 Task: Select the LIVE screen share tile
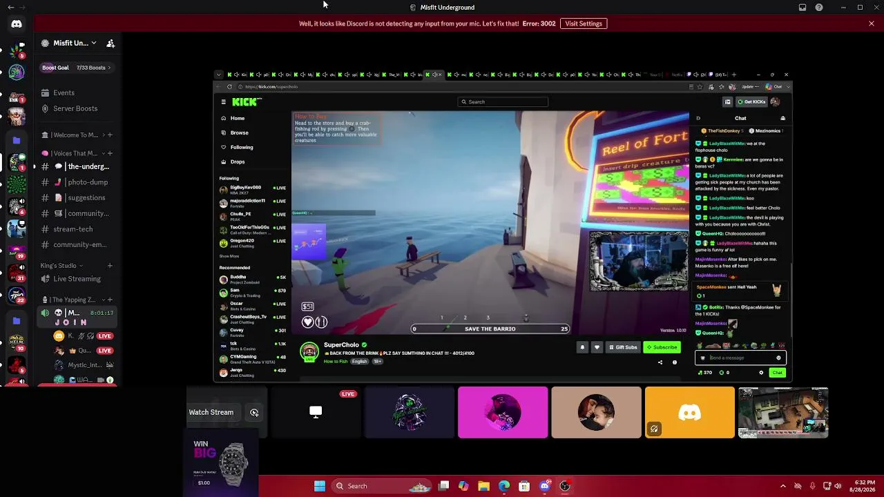pos(316,412)
